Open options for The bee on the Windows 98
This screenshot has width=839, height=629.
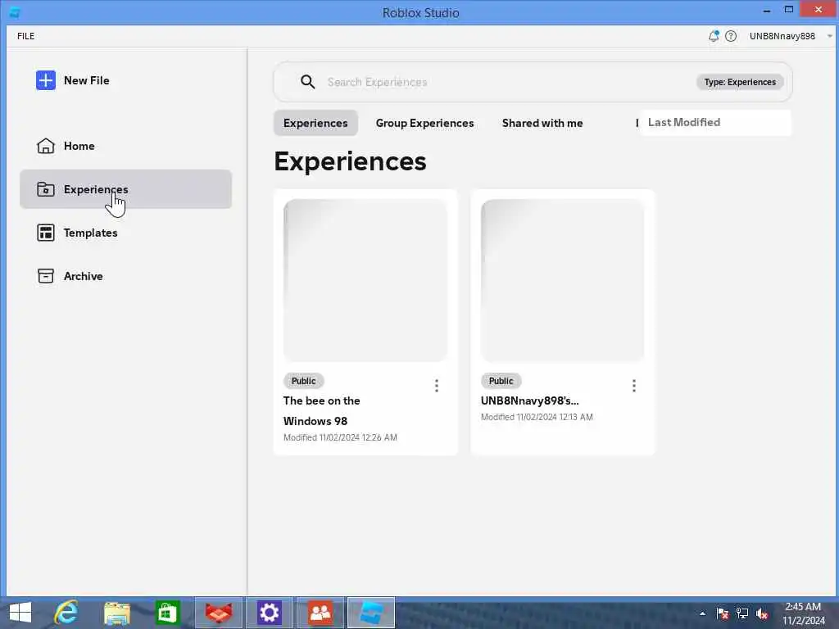click(x=437, y=386)
